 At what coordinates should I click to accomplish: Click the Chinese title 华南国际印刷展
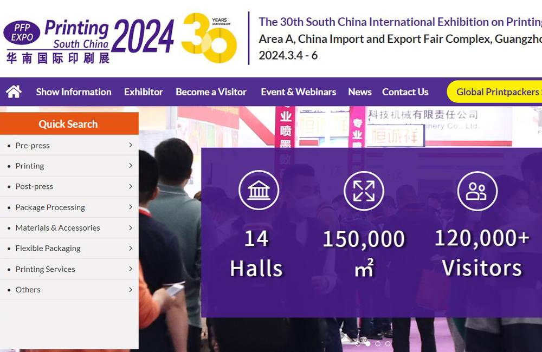[x=58, y=58]
